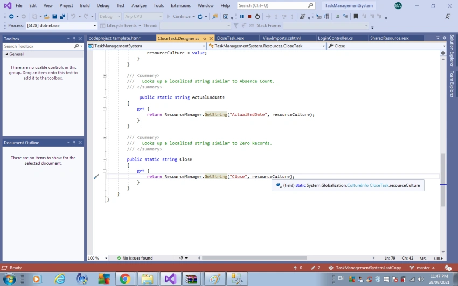Collapse the Close get accessor
The height and width of the screenshot is (286, 458).
pyautogui.click(x=105, y=171)
